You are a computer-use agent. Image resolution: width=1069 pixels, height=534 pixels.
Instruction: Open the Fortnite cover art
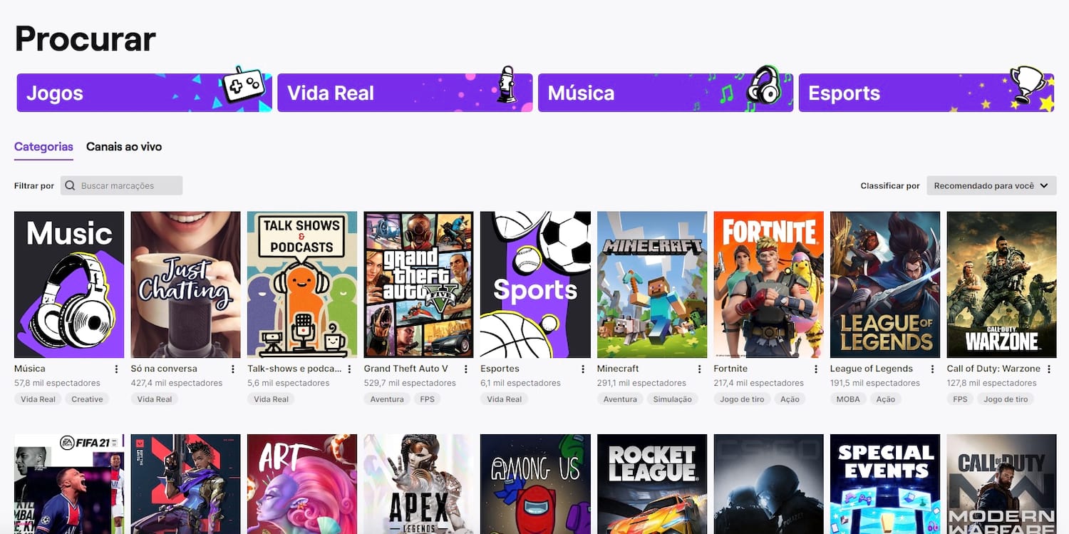pyautogui.click(x=769, y=284)
